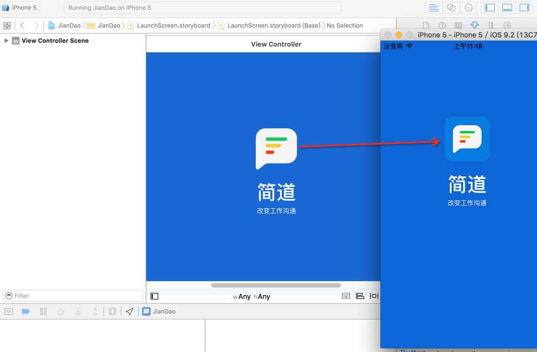Screen dimensions: 537x352
Task: Open the Simulate Location menu
Action: click(130, 311)
